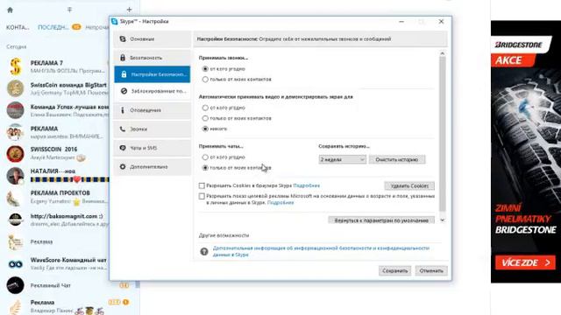
Task: Click Удалить Cookies button
Action: click(409, 186)
